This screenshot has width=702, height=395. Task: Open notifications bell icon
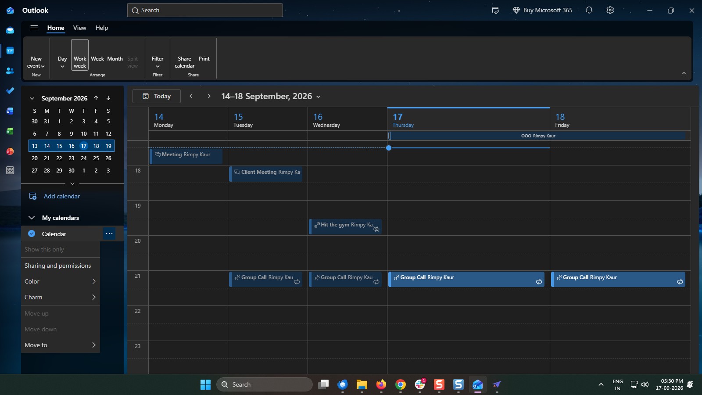589,10
